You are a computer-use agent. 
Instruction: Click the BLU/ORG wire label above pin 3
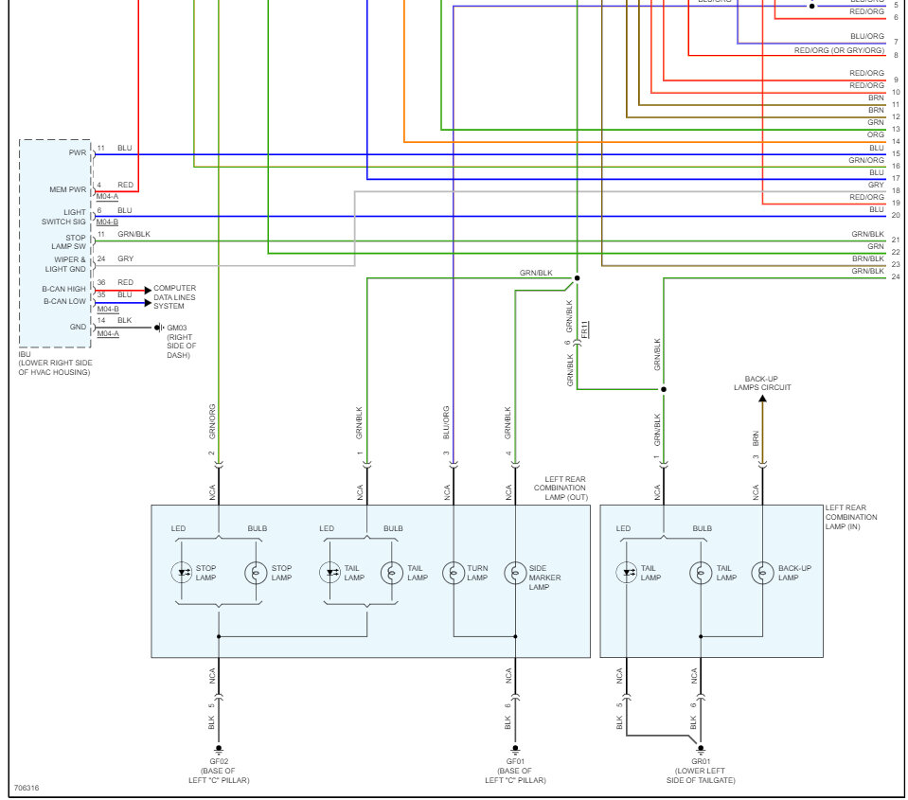pyautogui.click(x=447, y=422)
